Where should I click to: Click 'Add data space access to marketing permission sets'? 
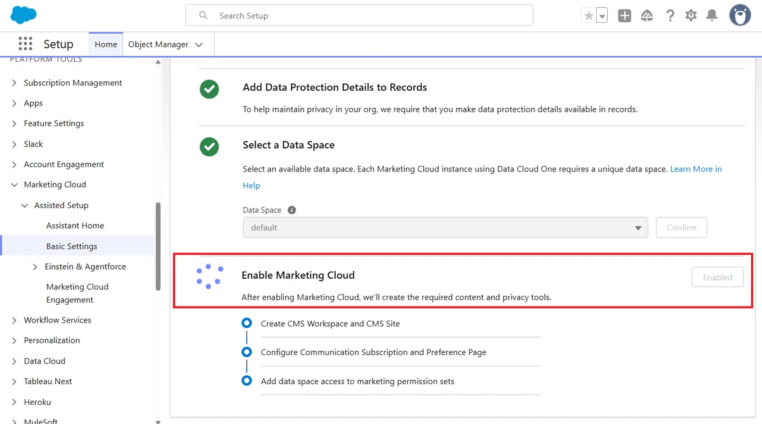[x=358, y=381]
